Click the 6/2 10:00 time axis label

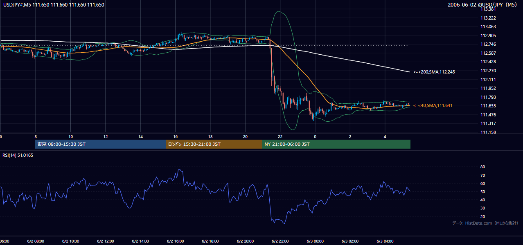[70, 241]
